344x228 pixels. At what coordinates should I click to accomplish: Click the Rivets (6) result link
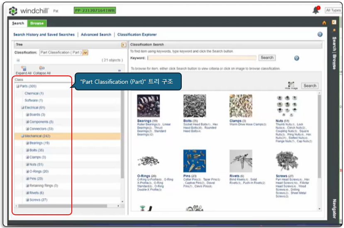coord(237,176)
